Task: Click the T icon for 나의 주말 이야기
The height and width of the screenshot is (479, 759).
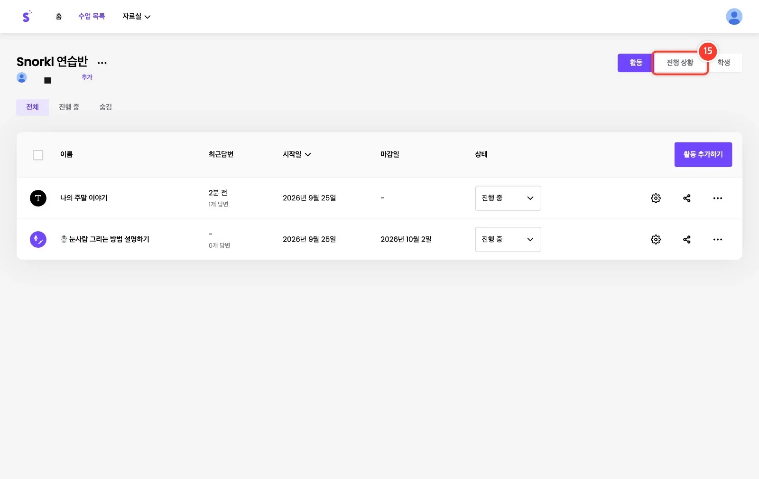Action: (x=38, y=198)
